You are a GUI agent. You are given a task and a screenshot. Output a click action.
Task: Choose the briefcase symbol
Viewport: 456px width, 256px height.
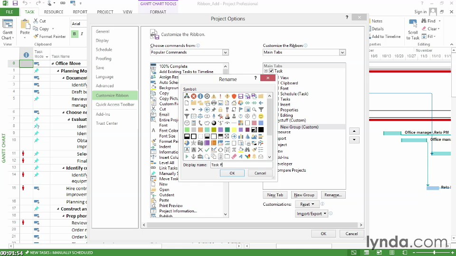200,156
